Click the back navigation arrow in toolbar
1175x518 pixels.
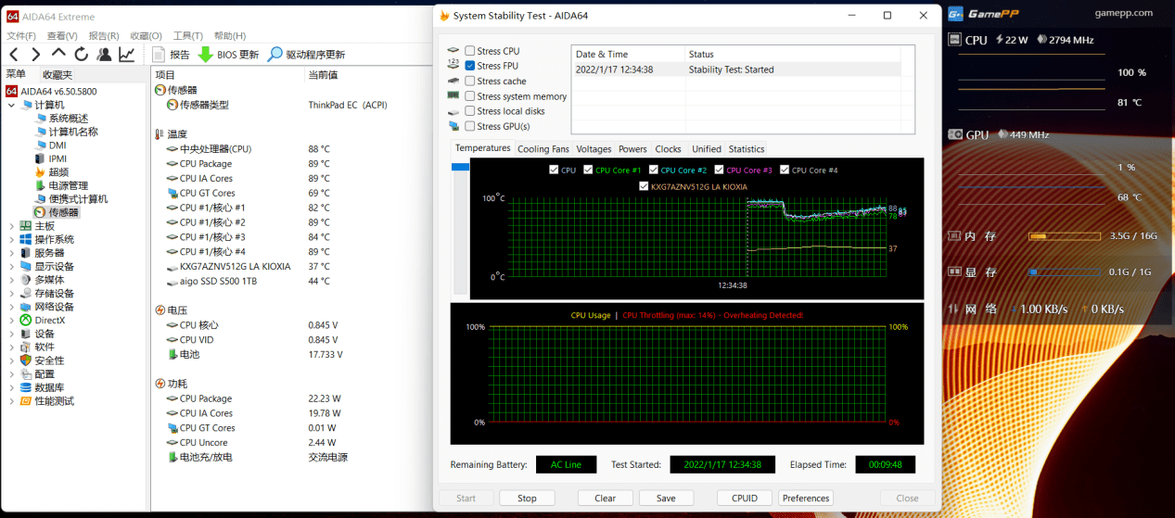(13, 55)
